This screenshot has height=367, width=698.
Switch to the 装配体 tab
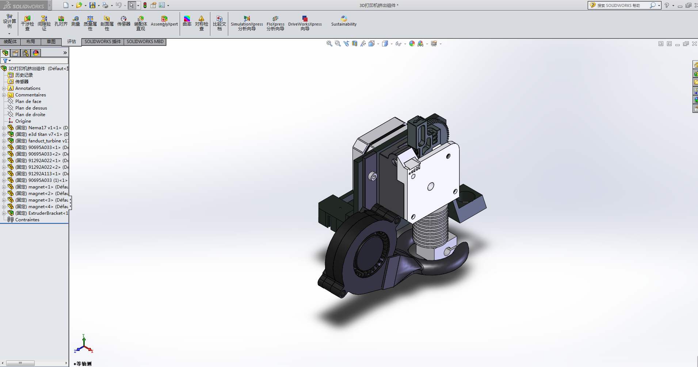pos(10,42)
